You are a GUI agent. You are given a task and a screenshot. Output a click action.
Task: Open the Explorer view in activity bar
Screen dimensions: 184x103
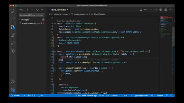[13, 11]
